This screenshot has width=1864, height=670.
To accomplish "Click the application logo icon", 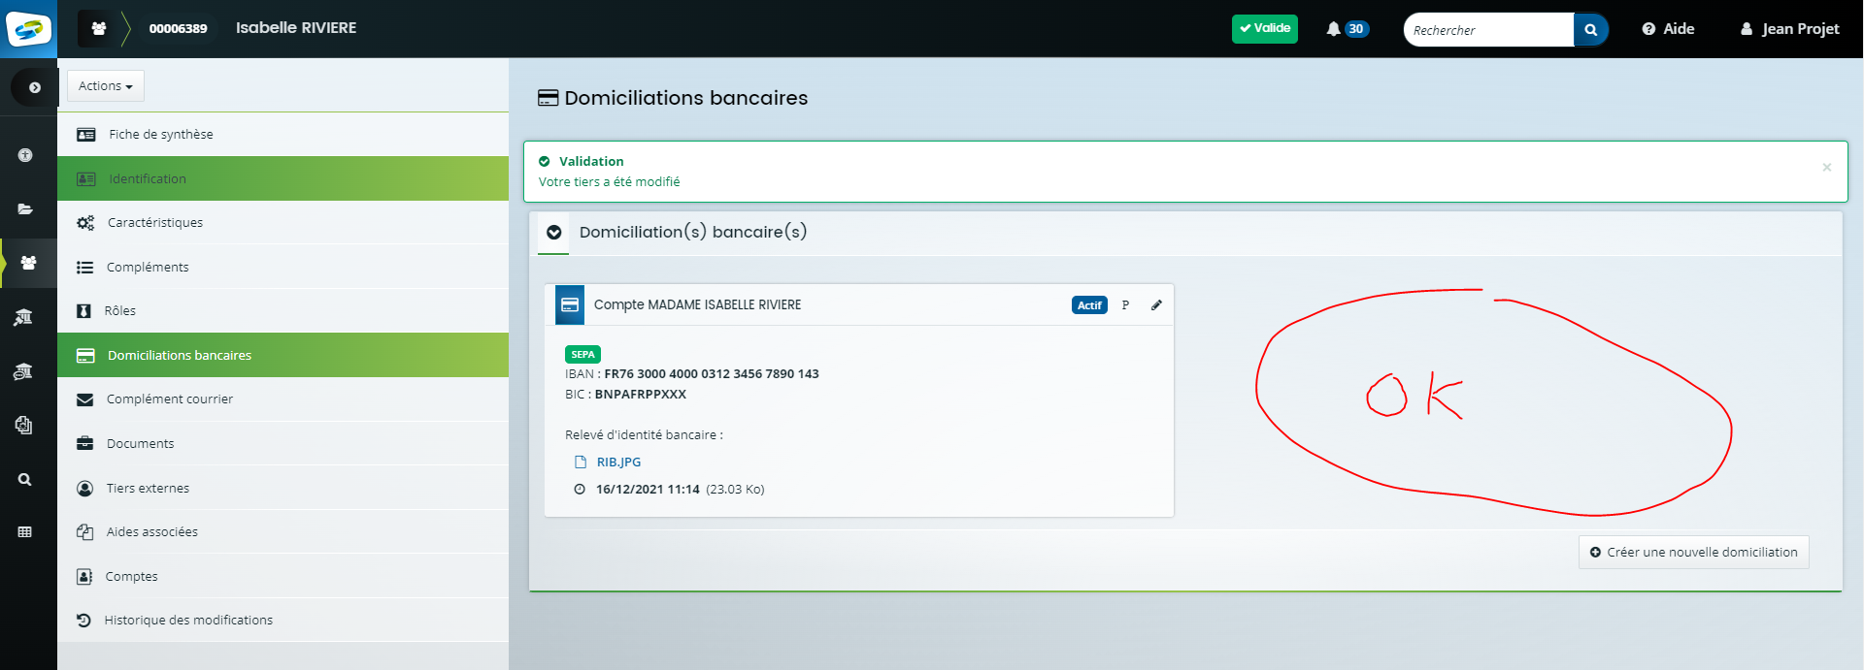I will coord(28,29).
